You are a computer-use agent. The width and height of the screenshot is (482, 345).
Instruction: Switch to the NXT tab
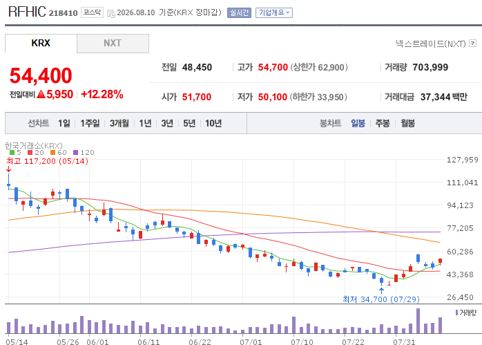[113, 44]
